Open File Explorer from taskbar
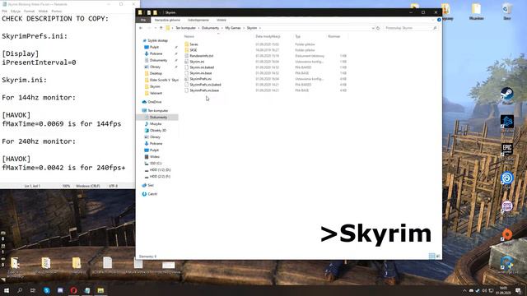The height and width of the screenshot is (296, 527). (x=100, y=290)
